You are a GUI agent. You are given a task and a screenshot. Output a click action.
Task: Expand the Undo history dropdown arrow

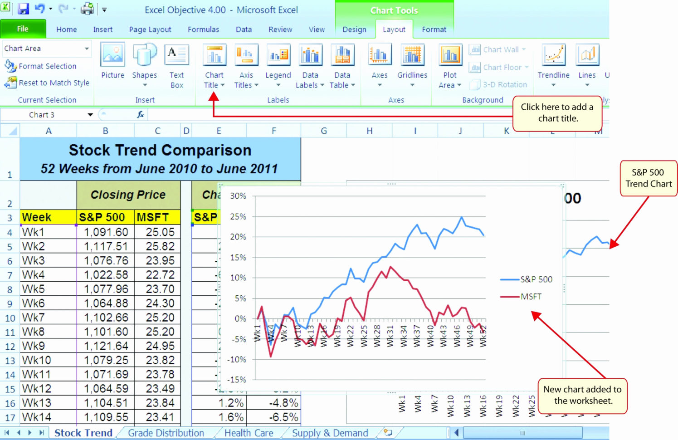coord(50,9)
